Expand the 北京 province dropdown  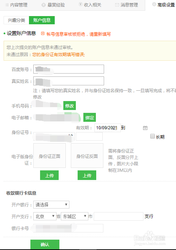(45, 216)
